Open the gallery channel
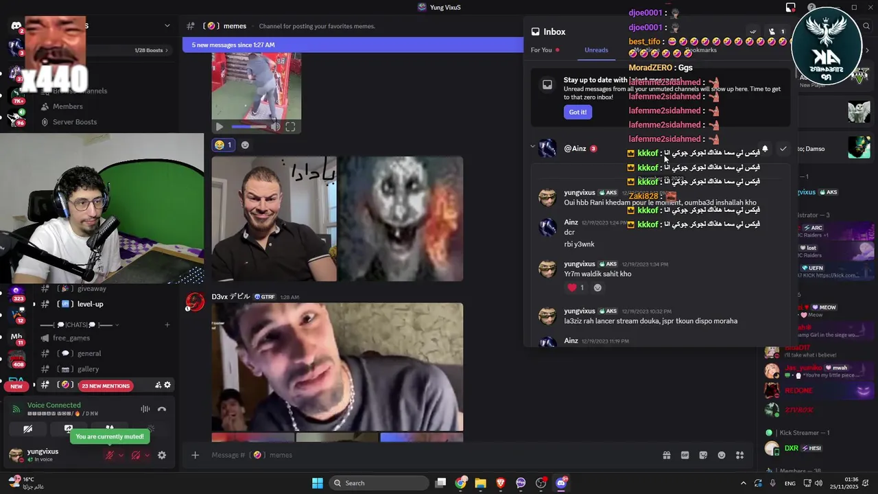The width and height of the screenshot is (878, 494). [88, 369]
